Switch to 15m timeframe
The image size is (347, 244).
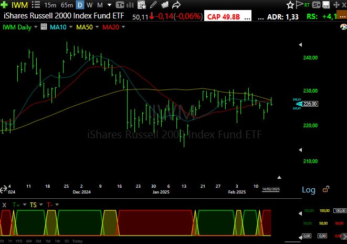50,5
